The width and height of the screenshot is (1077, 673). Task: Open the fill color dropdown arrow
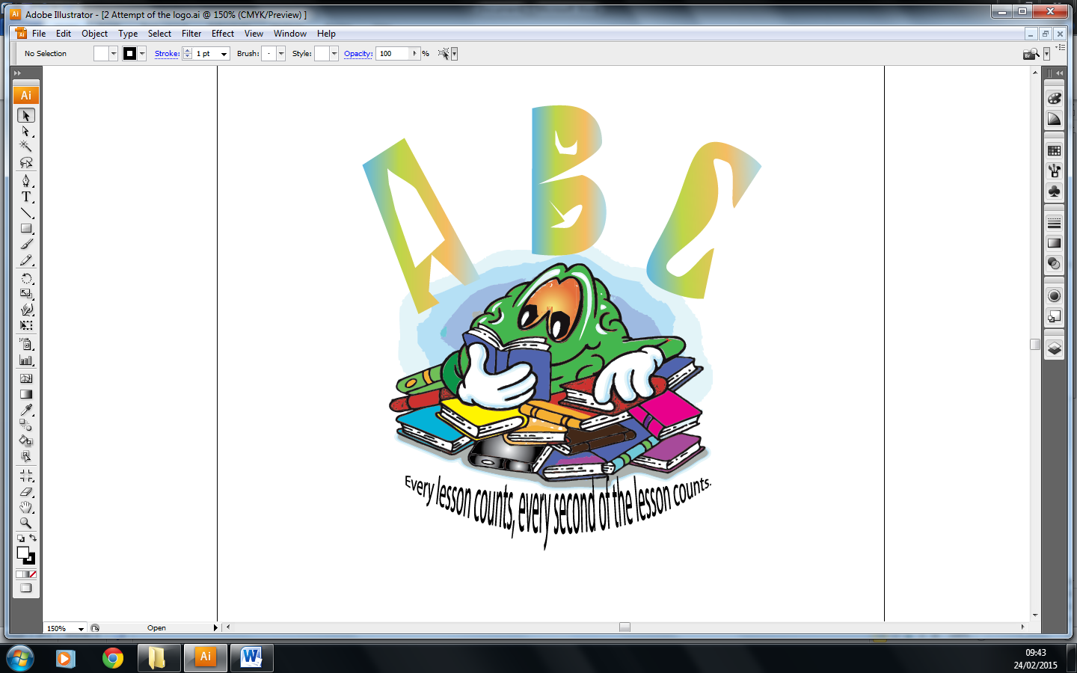coord(114,54)
